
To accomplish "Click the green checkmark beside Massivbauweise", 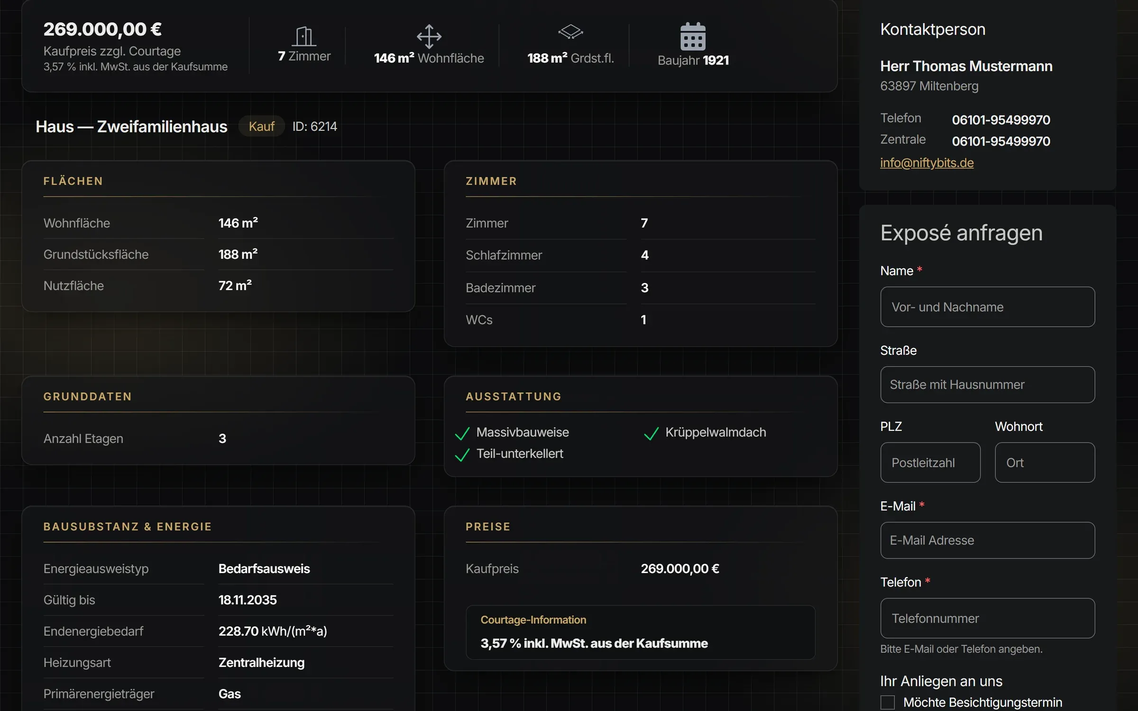I will [x=462, y=433].
